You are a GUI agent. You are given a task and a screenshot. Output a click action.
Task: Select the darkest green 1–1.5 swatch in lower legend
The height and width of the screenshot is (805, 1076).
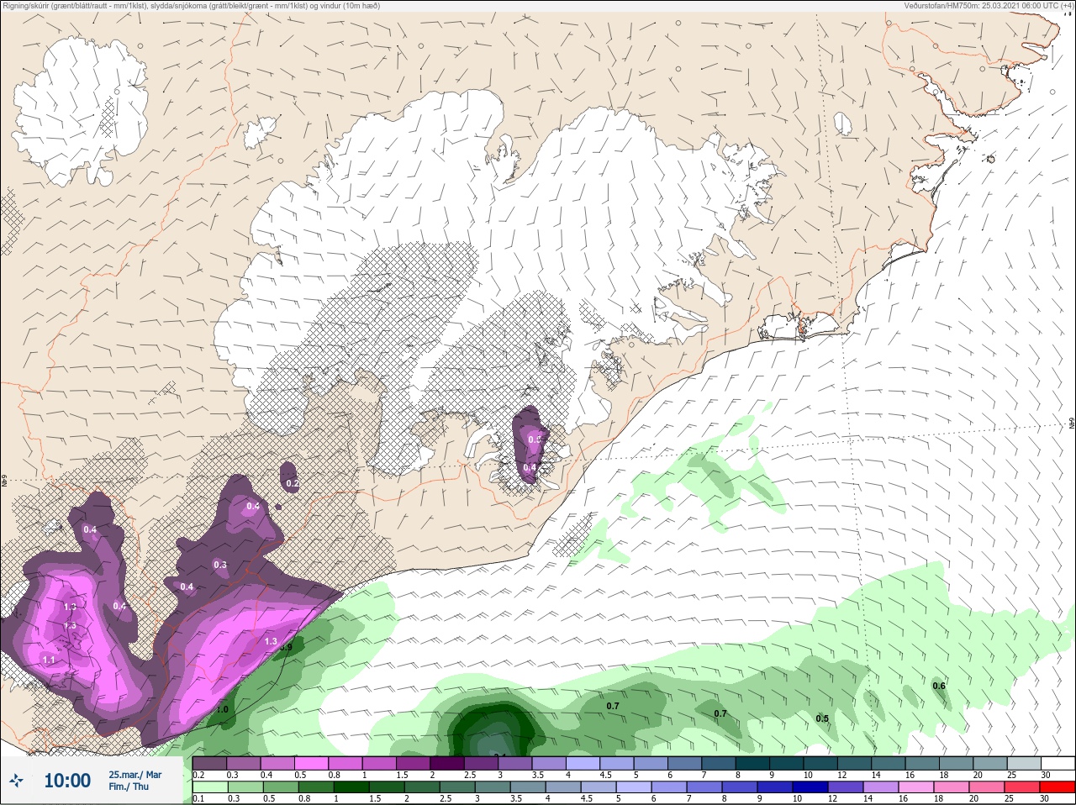[352, 787]
